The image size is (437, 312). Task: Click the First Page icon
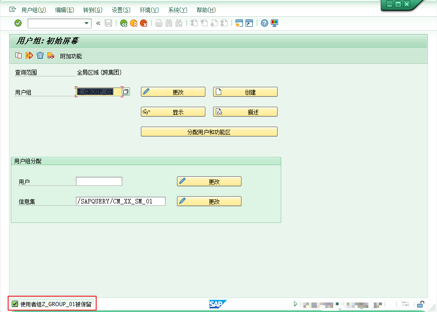coord(194,23)
